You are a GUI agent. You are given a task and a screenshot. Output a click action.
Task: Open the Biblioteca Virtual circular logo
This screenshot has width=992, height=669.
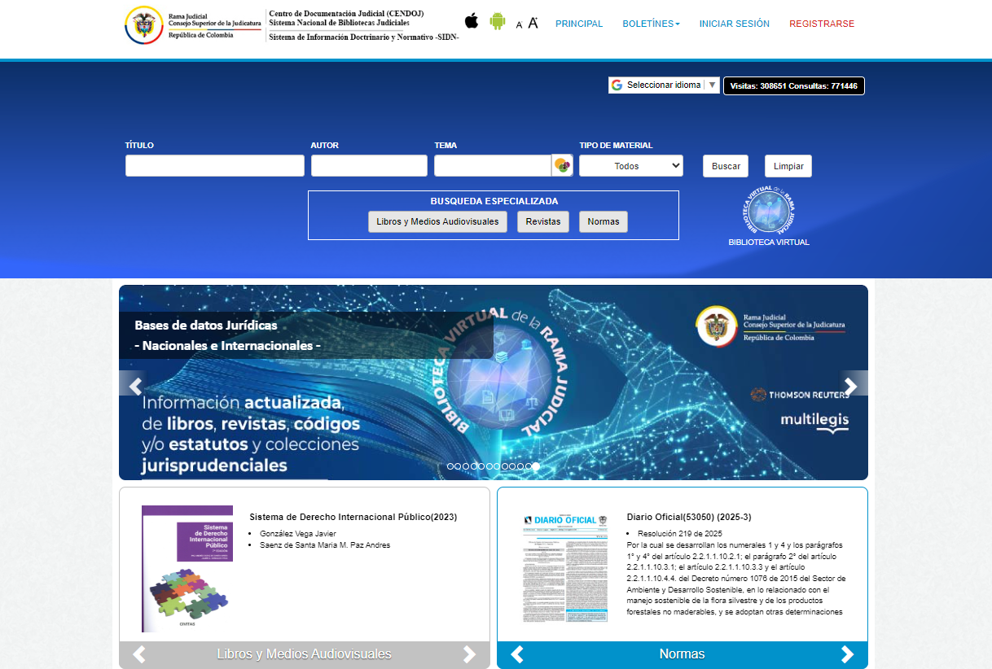(x=769, y=210)
